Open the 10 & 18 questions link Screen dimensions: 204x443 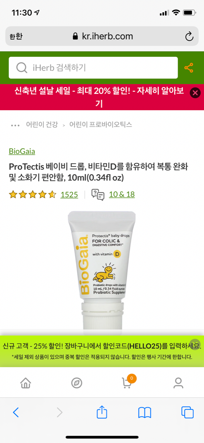(x=122, y=194)
